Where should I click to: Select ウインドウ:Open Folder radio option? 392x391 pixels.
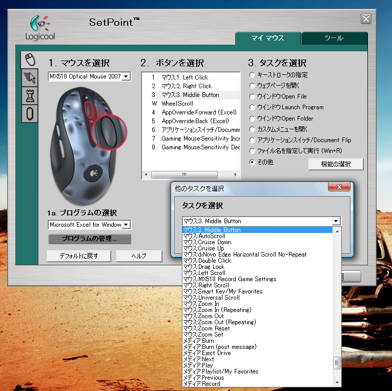(252, 118)
